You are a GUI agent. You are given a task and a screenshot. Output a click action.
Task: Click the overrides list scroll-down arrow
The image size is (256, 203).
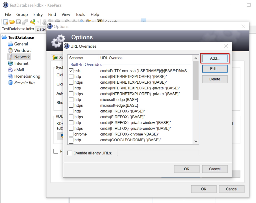(196, 141)
